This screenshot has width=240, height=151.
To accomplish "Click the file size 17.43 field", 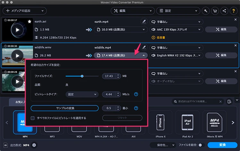I will (109, 76).
